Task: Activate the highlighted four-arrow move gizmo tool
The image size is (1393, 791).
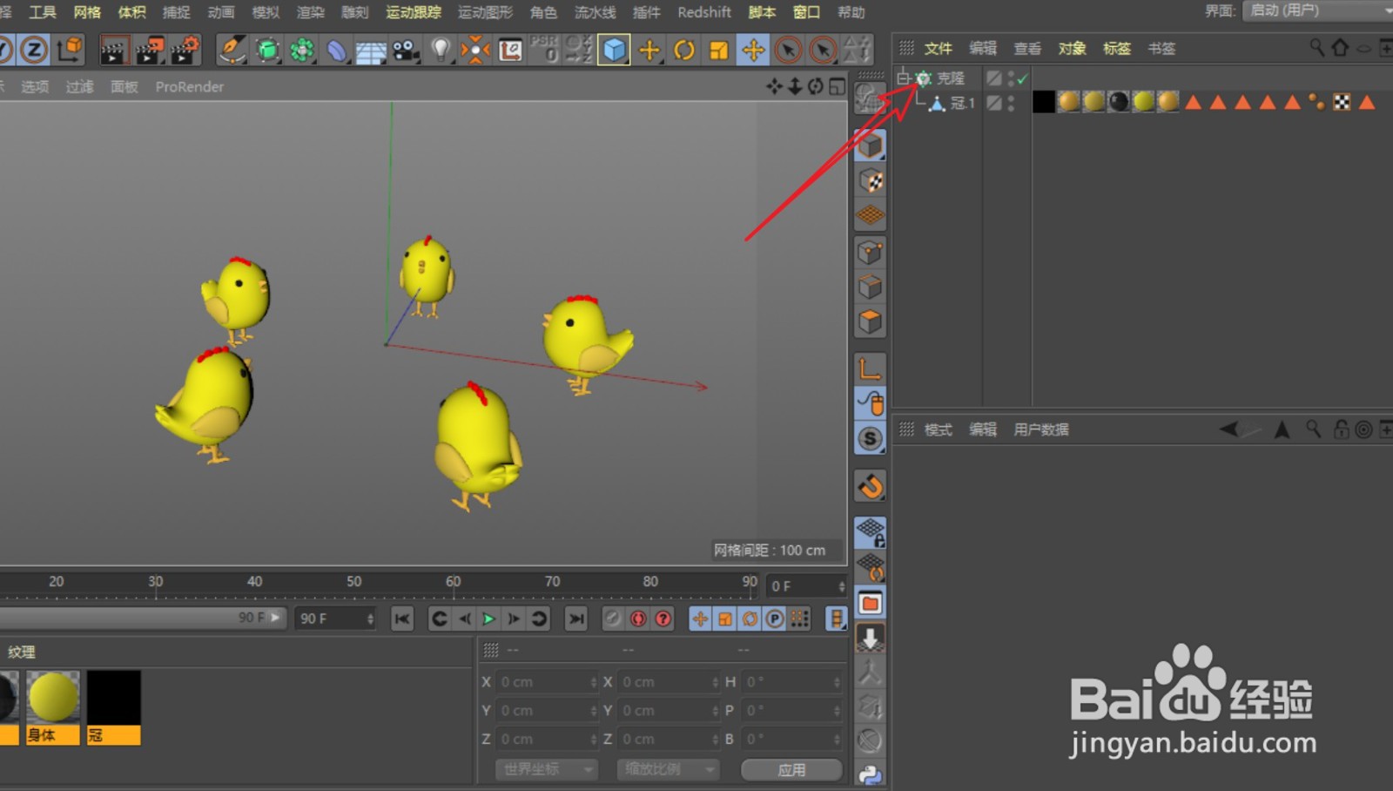Action: 753,50
